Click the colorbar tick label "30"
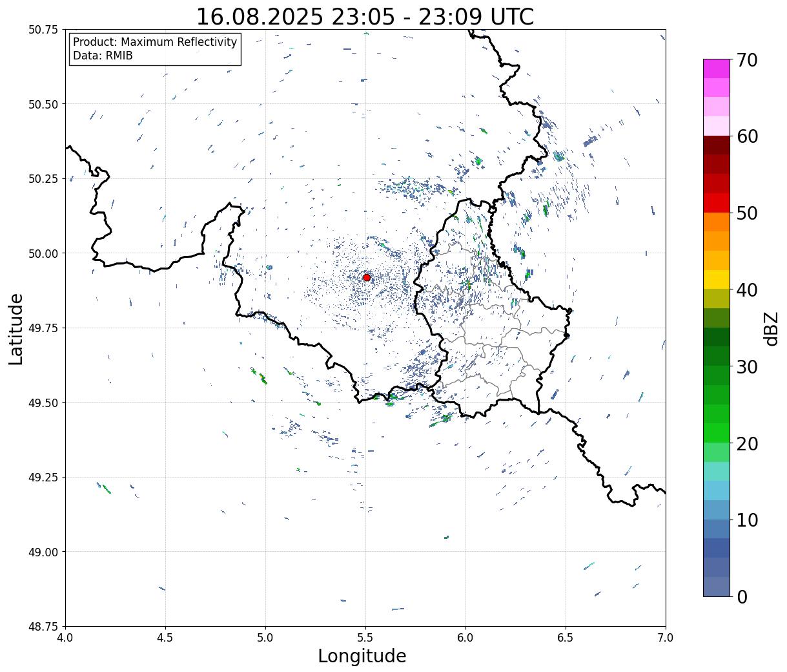 pos(746,366)
